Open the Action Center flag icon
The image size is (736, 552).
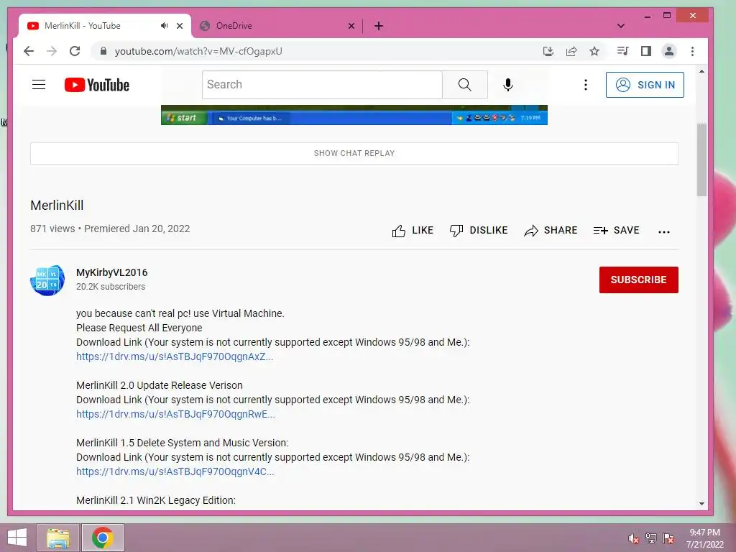click(x=668, y=538)
